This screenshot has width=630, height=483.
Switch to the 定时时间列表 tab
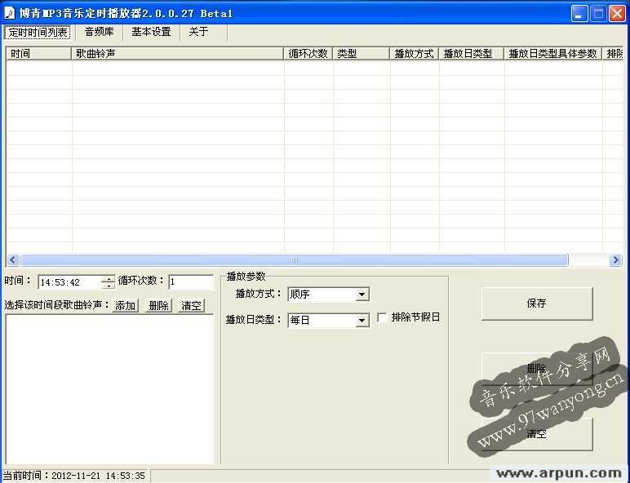[x=38, y=32]
